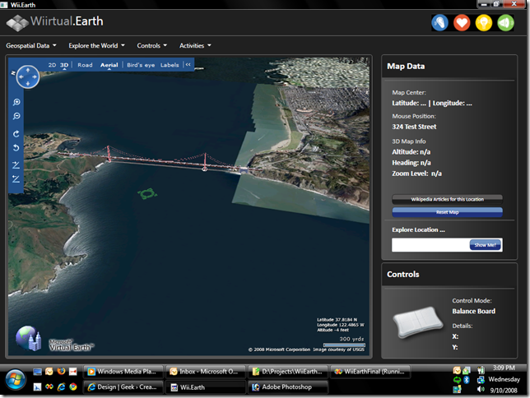Viewport: 530px width, 398px height.
Task: Click the green speaker icon
Action: 505,22
